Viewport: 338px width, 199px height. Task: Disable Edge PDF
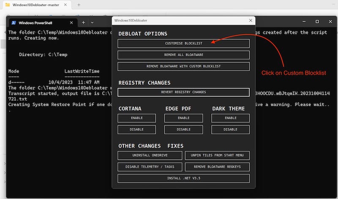coord(183,130)
